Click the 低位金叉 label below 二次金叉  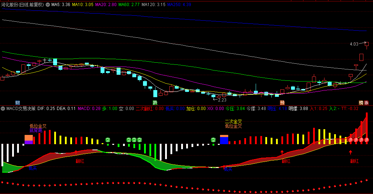(x=233, y=126)
